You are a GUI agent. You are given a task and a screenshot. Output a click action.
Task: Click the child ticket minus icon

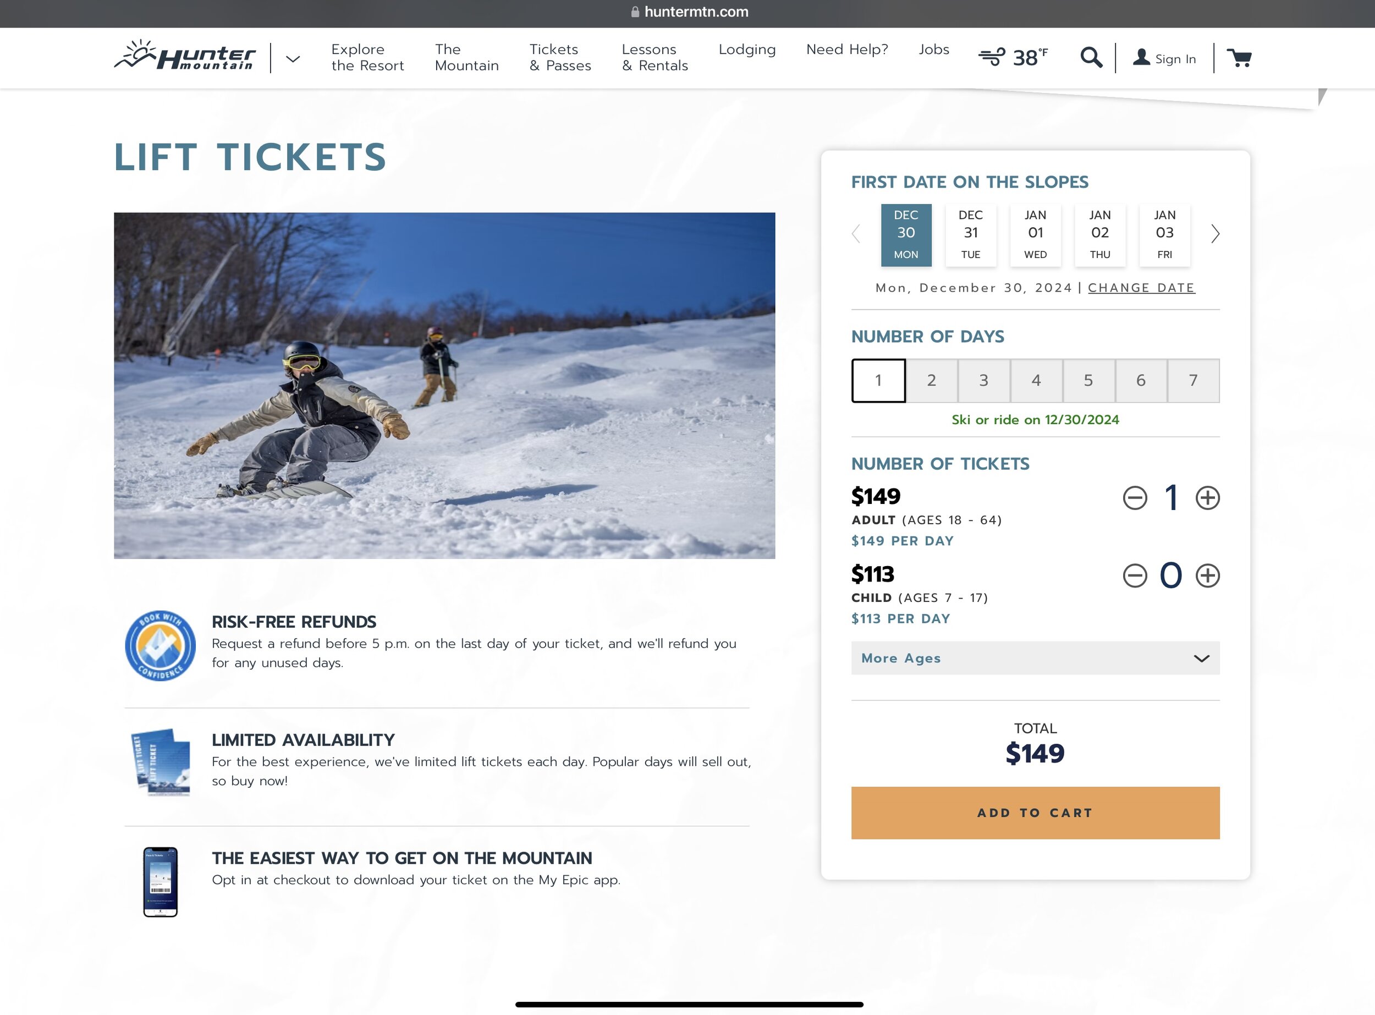(x=1135, y=575)
